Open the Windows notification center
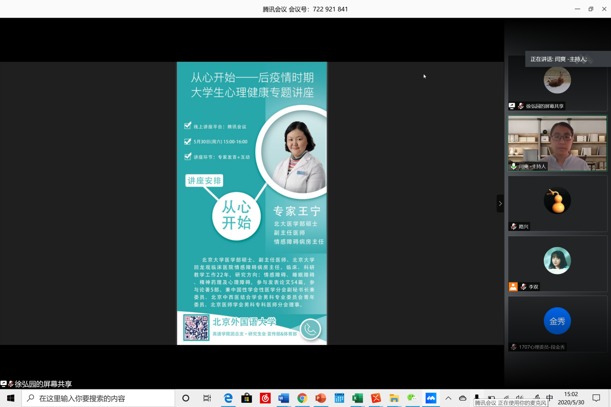 tap(596, 398)
